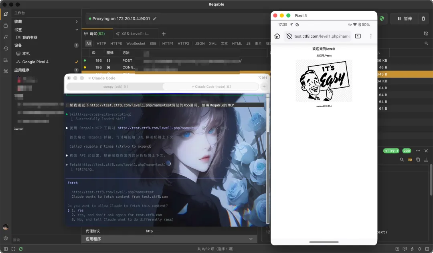This screenshot has width=433, height=253.
Task: Filter traffic by HTTP2
Action: (183, 44)
